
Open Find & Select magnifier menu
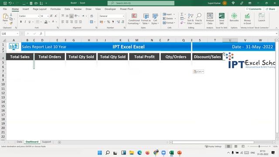pyautogui.click(x=198, y=19)
